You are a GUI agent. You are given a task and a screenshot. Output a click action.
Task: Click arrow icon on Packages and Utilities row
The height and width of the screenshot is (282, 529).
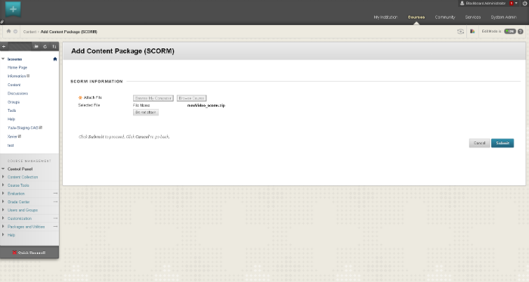coord(55,226)
